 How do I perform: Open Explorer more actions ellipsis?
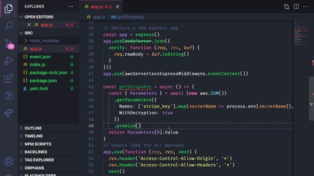71,6
